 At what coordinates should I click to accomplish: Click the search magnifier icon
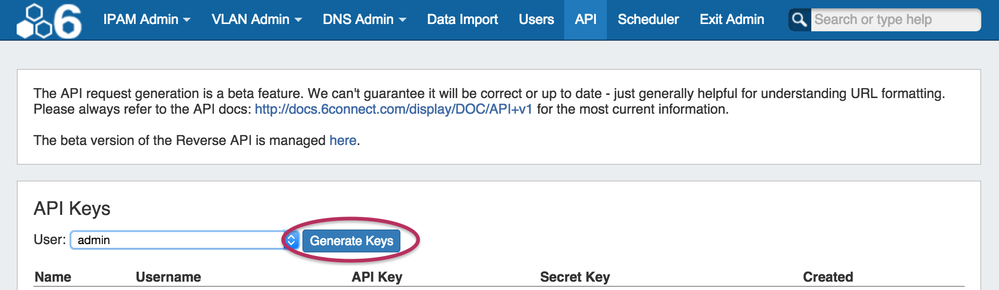799,20
